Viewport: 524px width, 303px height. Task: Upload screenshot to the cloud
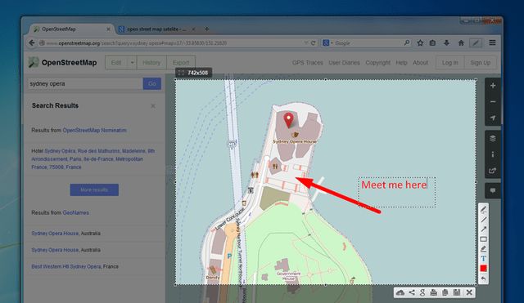pos(400,292)
